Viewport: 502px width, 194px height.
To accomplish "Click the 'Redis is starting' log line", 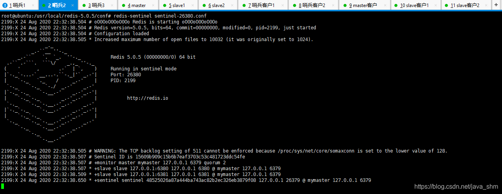I will (109, 22).
